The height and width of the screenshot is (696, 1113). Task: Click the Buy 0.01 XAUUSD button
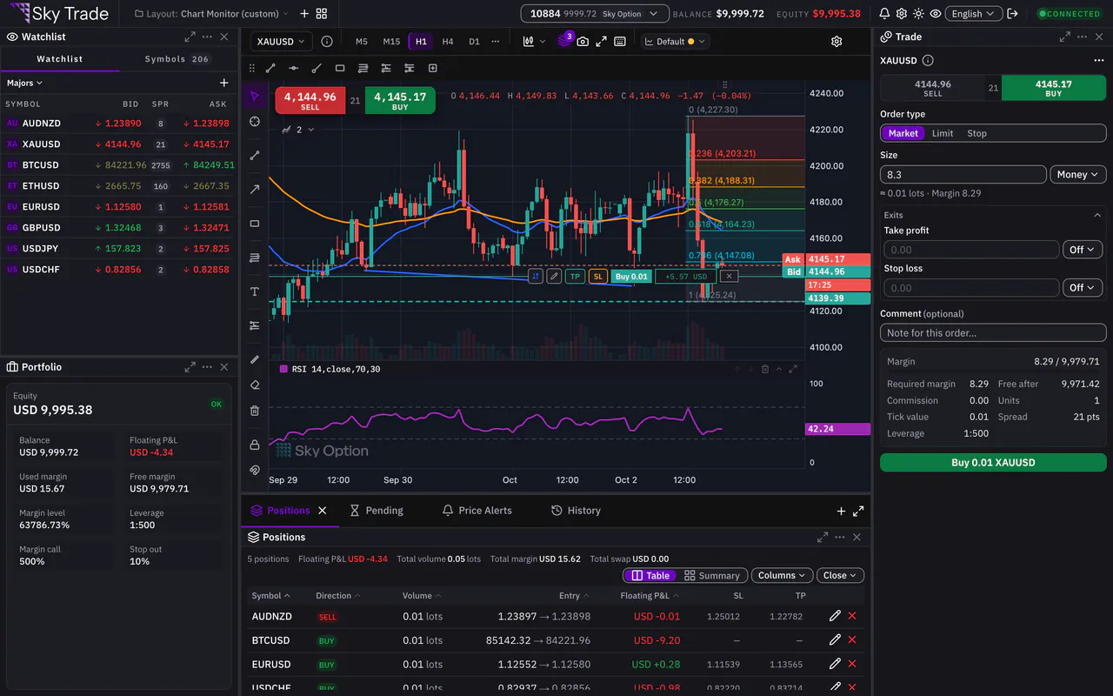993,463
